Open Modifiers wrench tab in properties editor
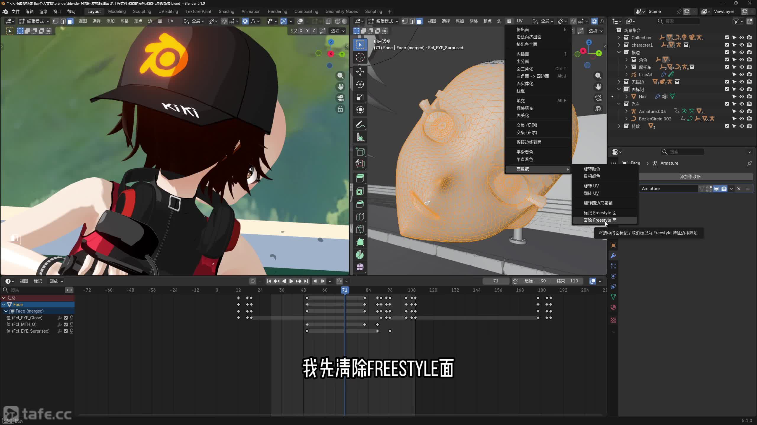Viewport: 757px width, 425px height. [613, 256]
